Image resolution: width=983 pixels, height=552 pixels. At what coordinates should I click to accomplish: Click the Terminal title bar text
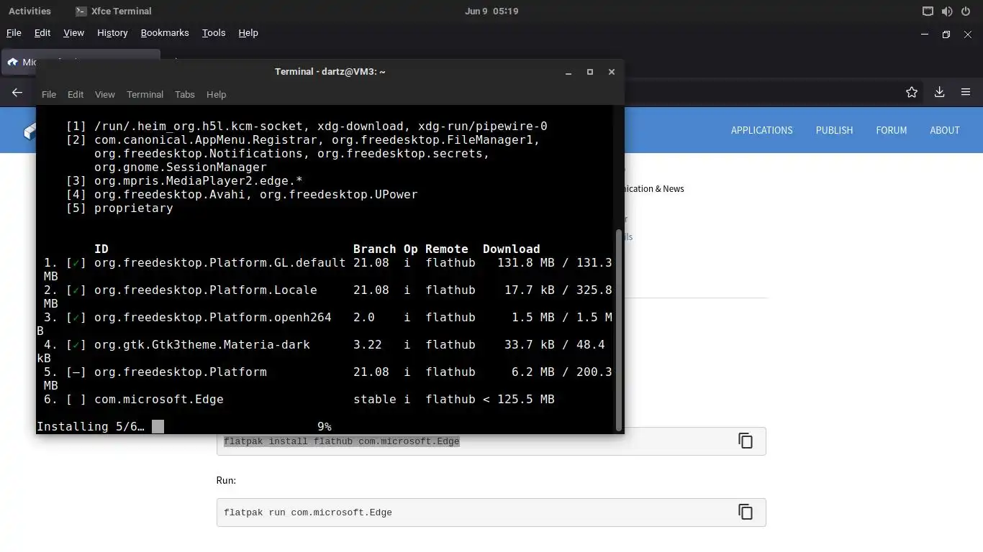point(330,72)
